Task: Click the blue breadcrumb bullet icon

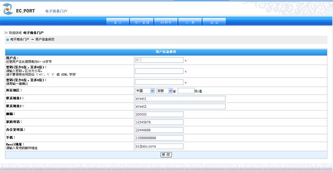Action: click(8, 40)
